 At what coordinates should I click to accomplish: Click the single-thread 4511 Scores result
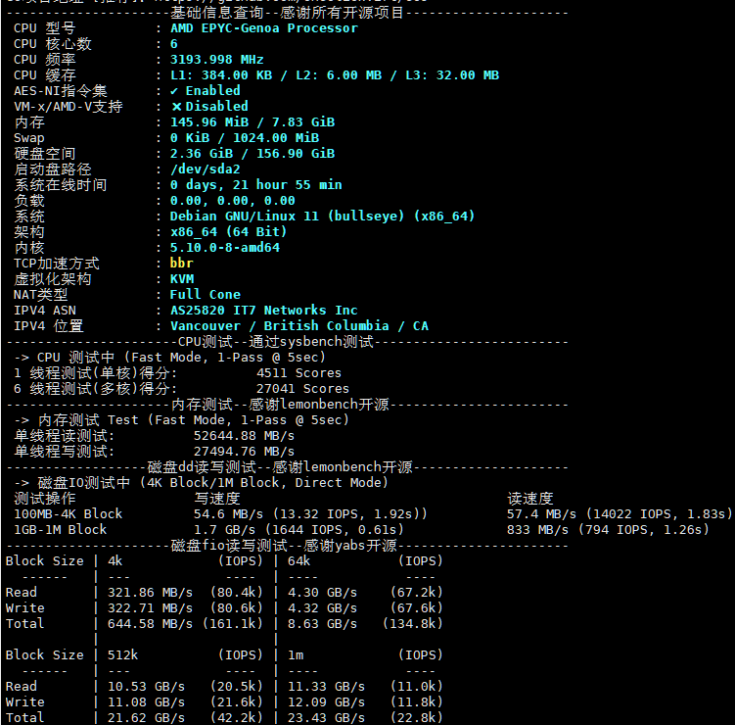coord(299,372)
